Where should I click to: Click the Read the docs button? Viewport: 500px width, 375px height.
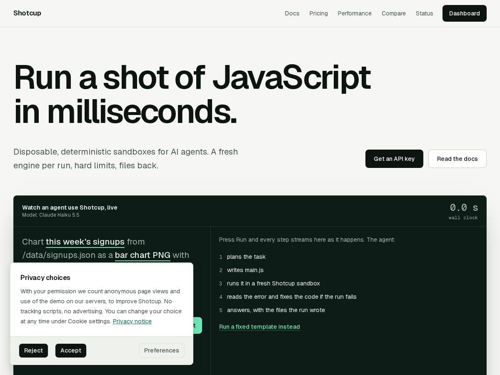(x=457, y=159)
